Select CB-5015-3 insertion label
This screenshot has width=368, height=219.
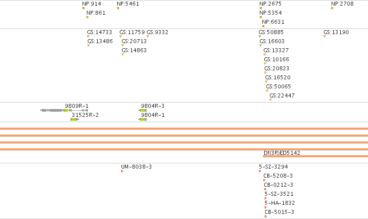click(279, 212)
